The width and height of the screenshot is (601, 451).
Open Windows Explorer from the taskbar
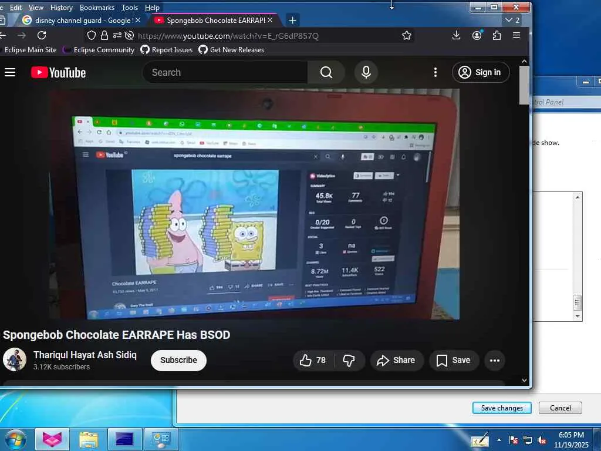point(89,439)
